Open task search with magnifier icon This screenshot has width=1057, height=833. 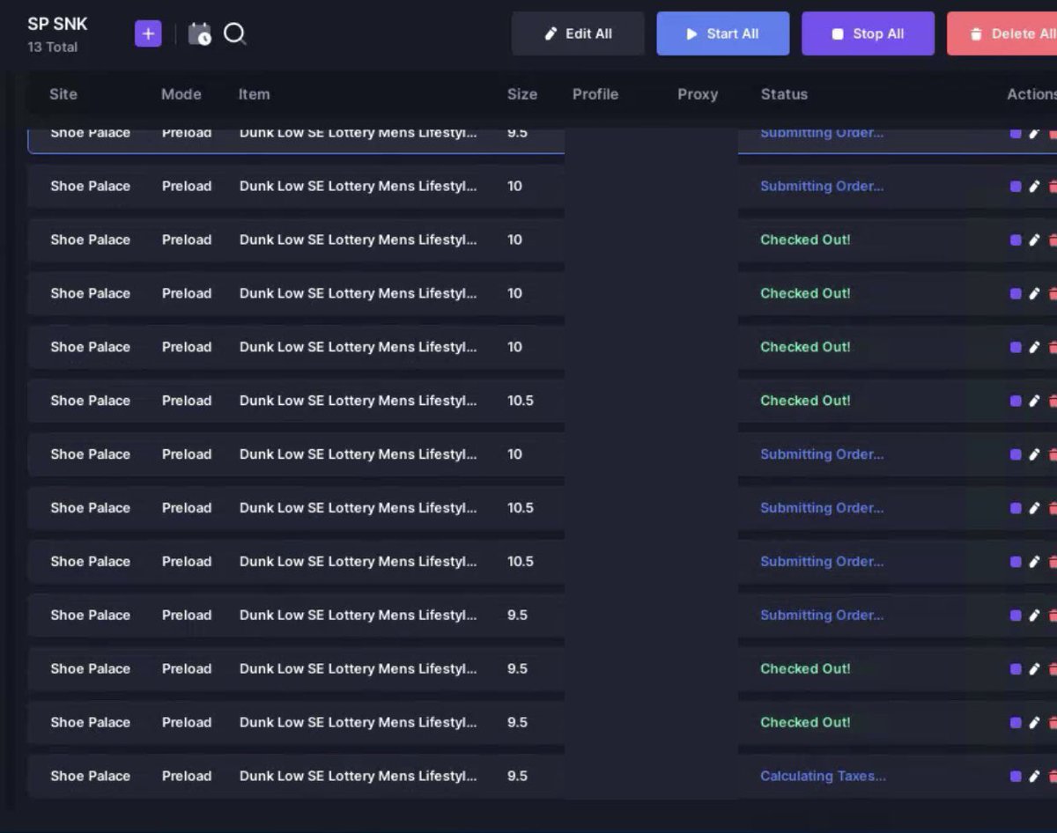pyautogui.click(x=234, y=33)
